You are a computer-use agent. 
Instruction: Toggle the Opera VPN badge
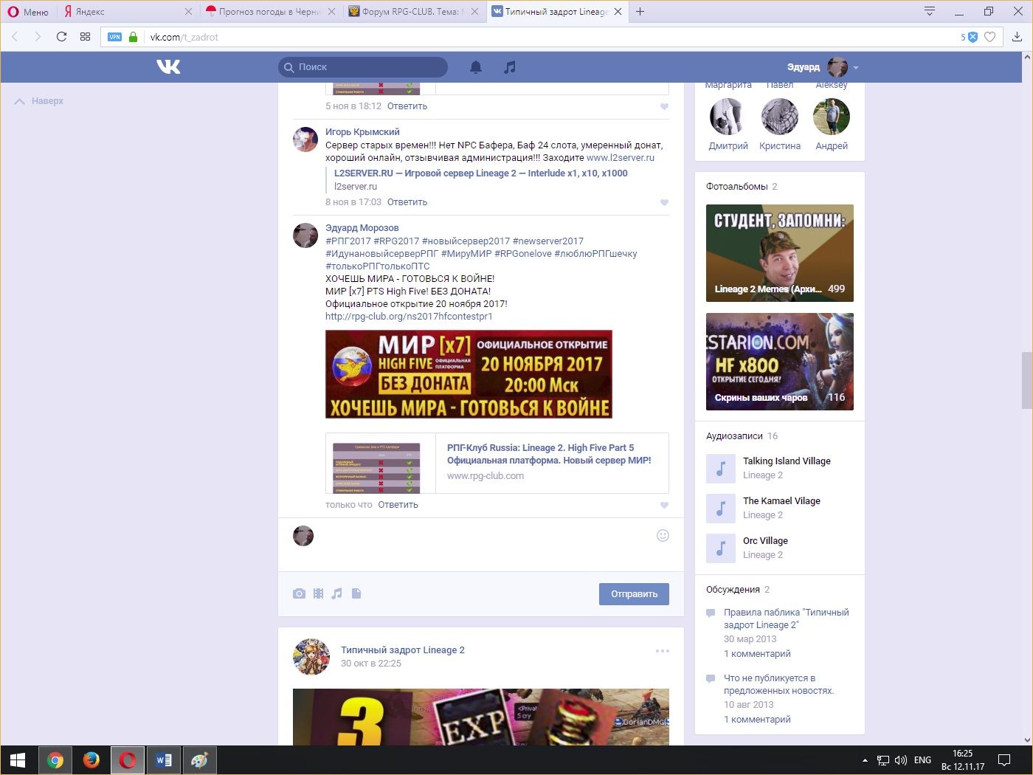(x=114, y=37)
